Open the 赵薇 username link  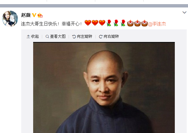point(26,15)
